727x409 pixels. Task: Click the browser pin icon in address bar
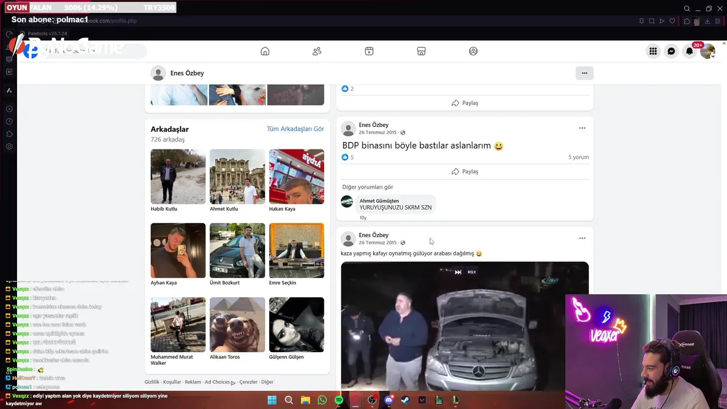(642, 21)
